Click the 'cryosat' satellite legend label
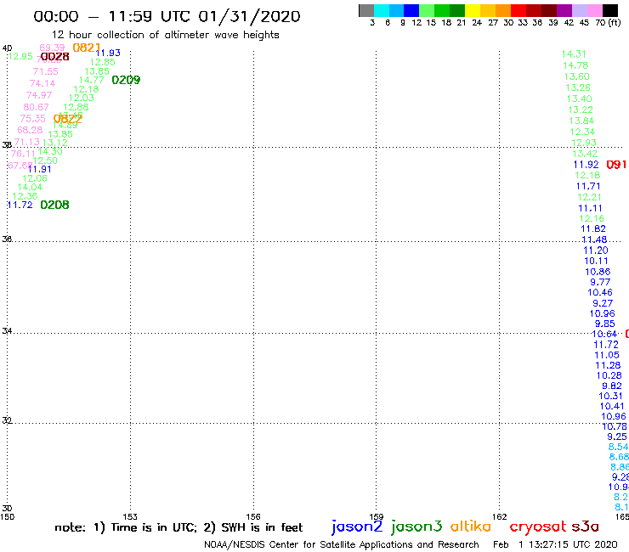Viewport: 629px width, 552px height. [x=537, y=527]
